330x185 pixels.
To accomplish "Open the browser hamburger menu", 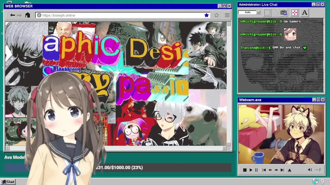I will 227,15.
